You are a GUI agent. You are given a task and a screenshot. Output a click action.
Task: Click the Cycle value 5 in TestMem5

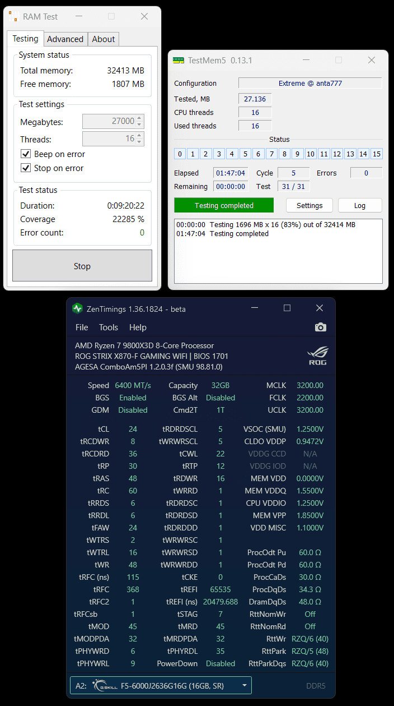[293, 173]
